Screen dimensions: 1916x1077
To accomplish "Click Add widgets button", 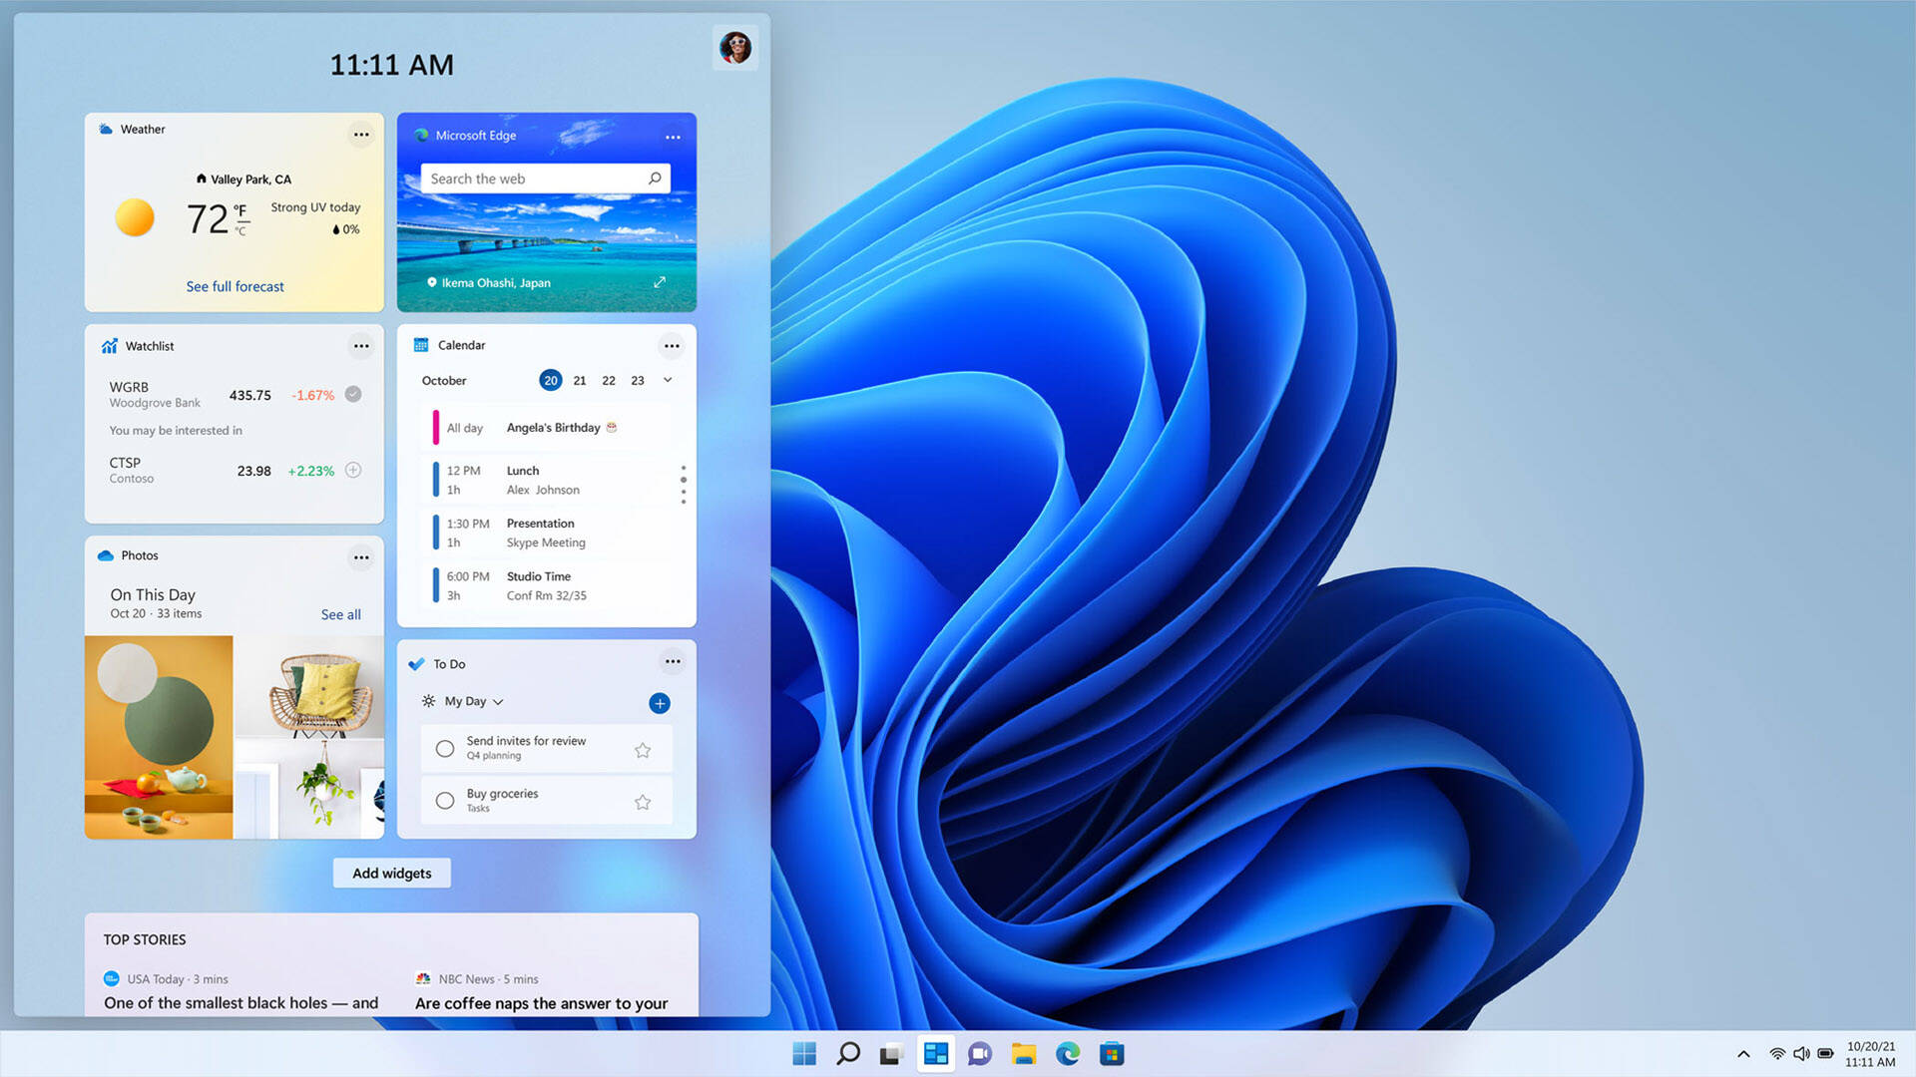I will [x=391, y=872].
